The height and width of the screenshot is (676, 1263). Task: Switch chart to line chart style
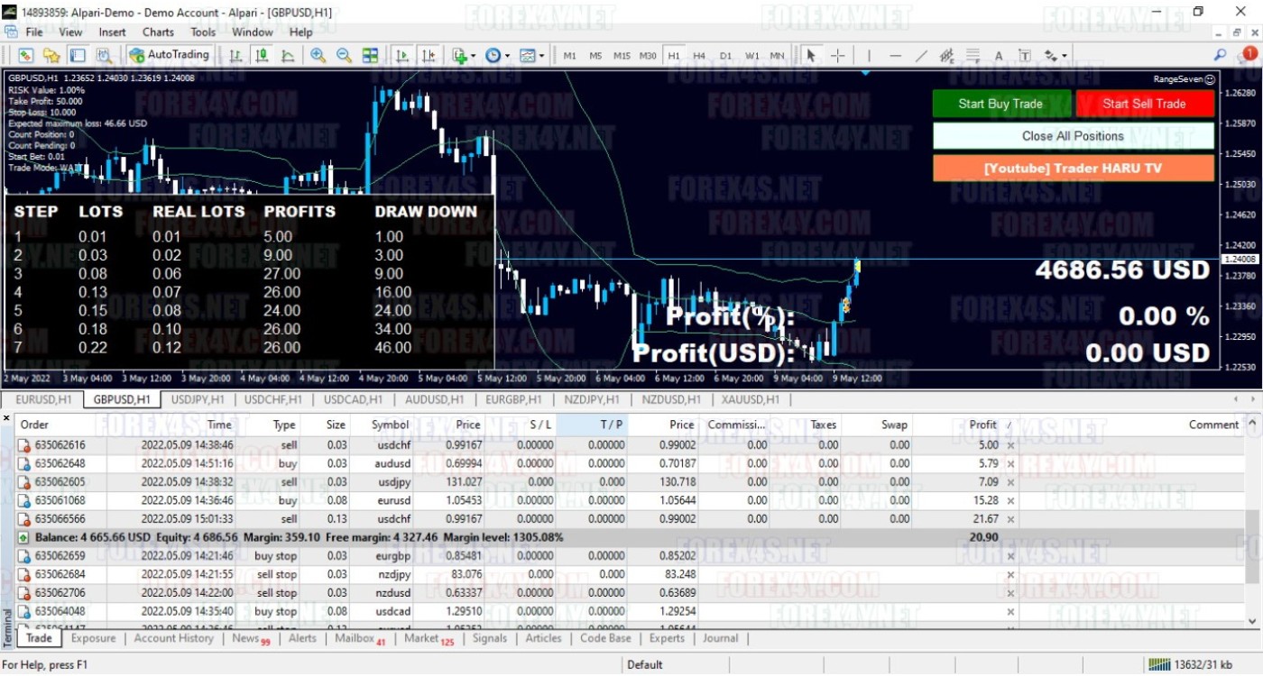point(288,56)
